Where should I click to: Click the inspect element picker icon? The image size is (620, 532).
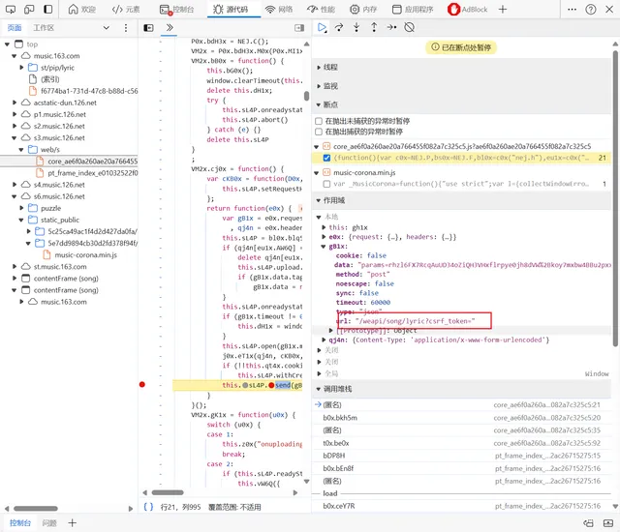[11, 9]
